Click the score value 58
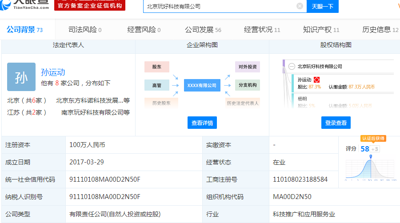The width and height of the screenshot is (400, 223). pos(365,149)
